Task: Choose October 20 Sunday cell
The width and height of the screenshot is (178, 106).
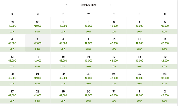Action: pos(12,78)
